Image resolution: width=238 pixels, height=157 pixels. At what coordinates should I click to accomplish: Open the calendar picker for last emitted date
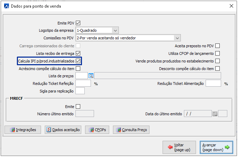coord(215,114)
